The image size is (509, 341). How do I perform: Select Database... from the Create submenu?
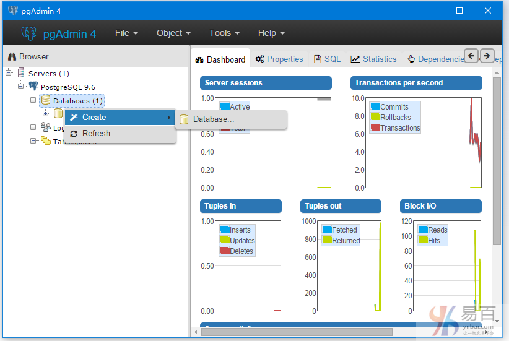click(214, 119)
